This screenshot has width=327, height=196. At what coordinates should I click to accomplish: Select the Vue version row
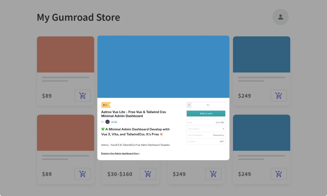pos(206,129)
